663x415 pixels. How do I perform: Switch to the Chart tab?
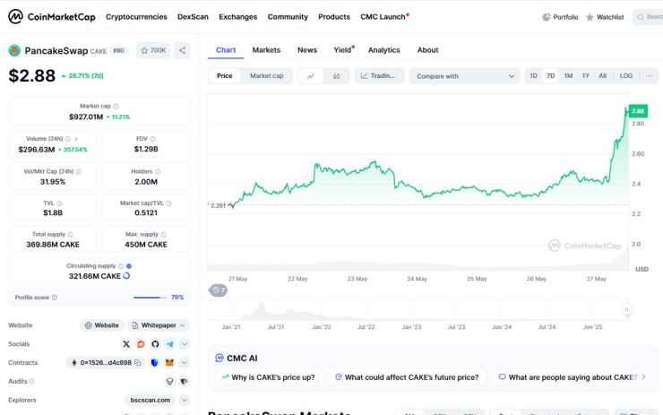[x=226, y=50]
